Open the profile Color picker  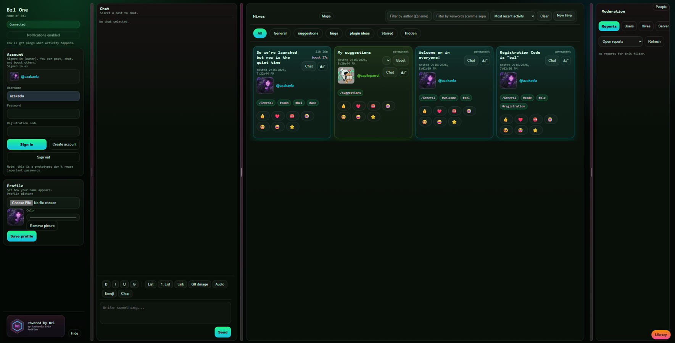tap(53, 218)
